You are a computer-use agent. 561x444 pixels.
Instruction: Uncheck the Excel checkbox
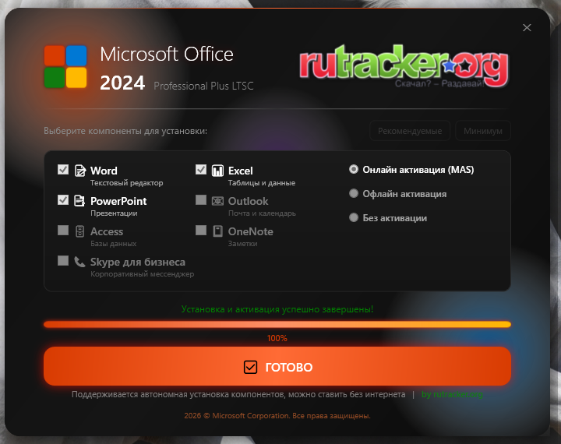click(201, 169)
